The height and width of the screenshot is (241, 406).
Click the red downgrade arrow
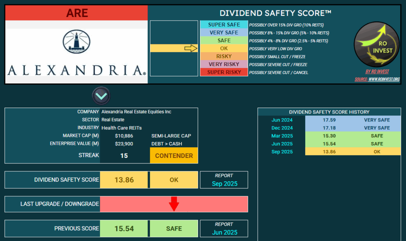[x=174, y=204]
